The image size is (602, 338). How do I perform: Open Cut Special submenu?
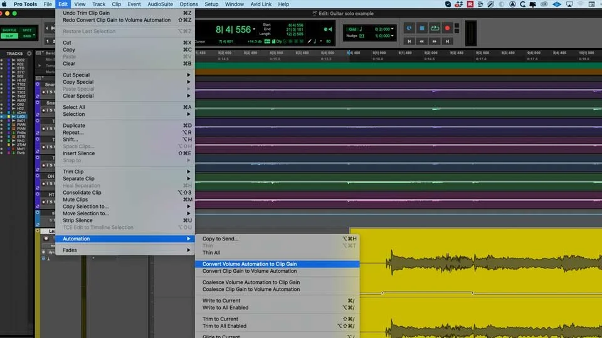(x=125, y=74)
